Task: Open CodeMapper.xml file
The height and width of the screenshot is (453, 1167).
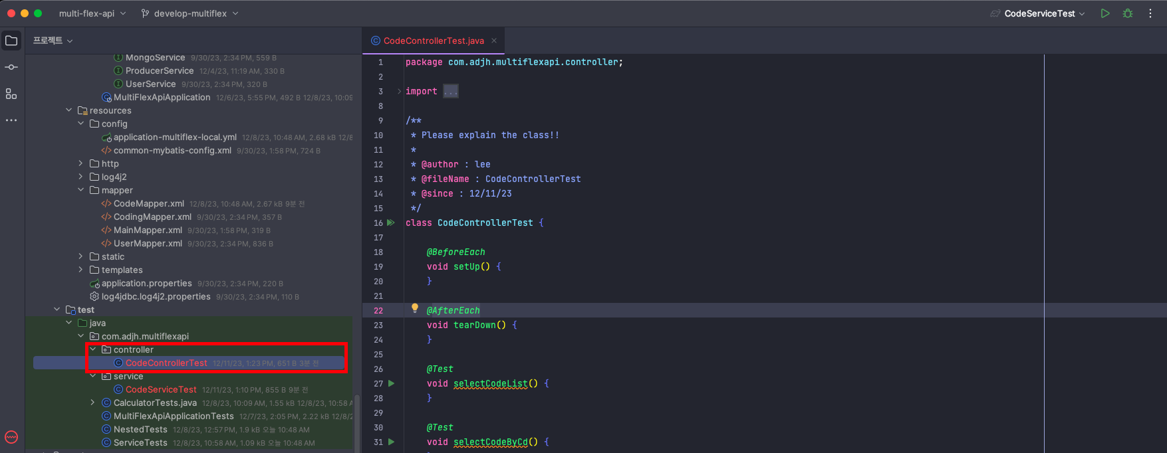Action: pos(148,203)
